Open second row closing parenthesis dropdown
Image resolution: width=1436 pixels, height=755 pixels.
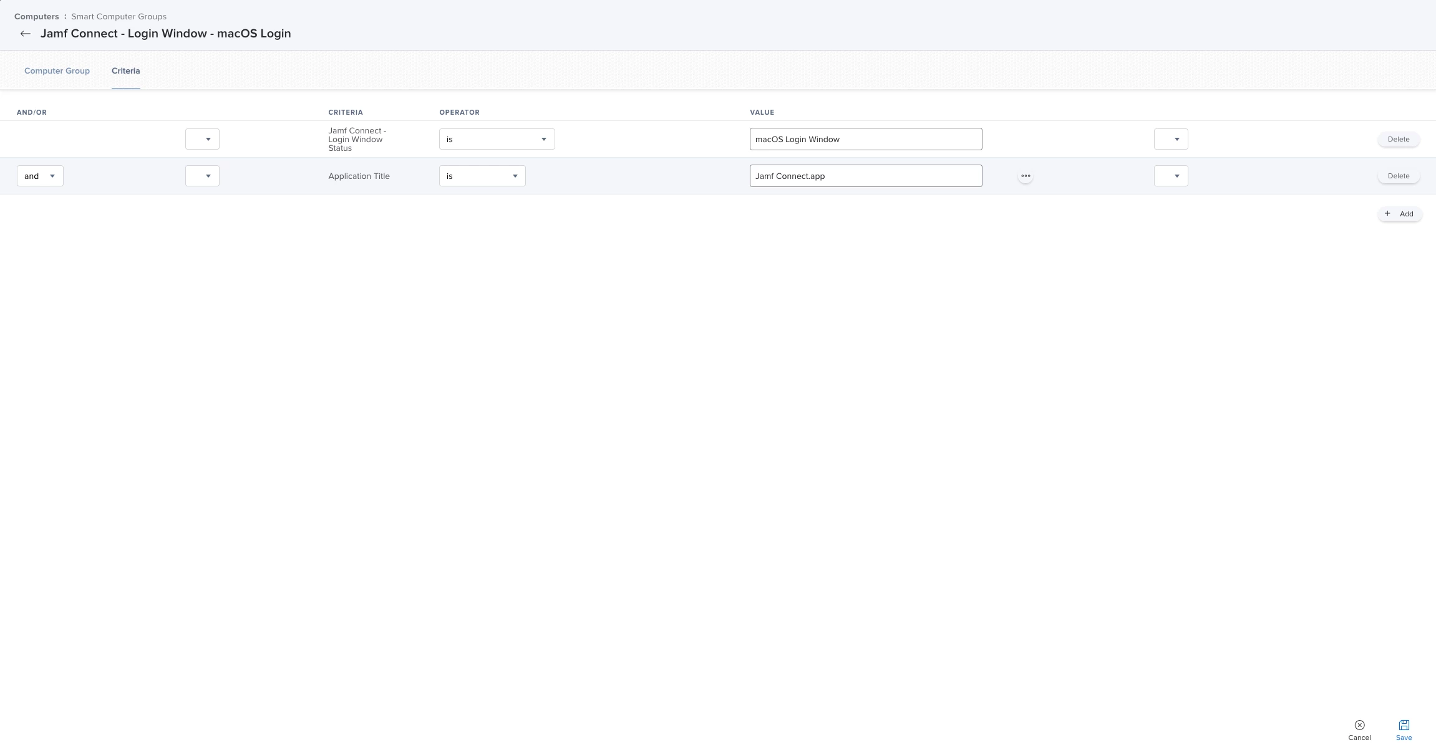pyautogui.click(x=1171, y=176)
